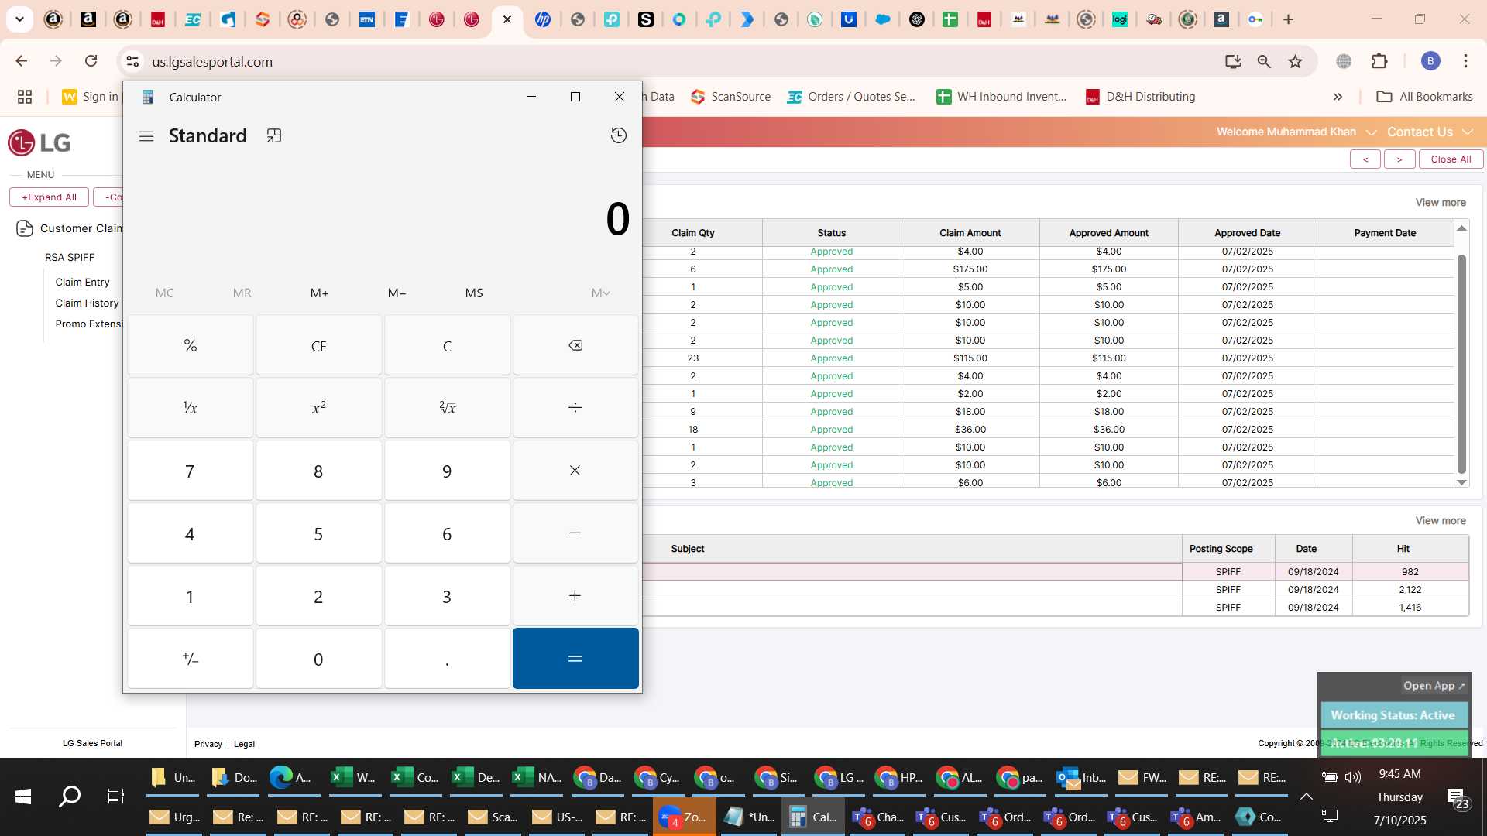Click claims table scroll down arrow
This screenshot has width=1487, height=836.
pos(1461,482)
